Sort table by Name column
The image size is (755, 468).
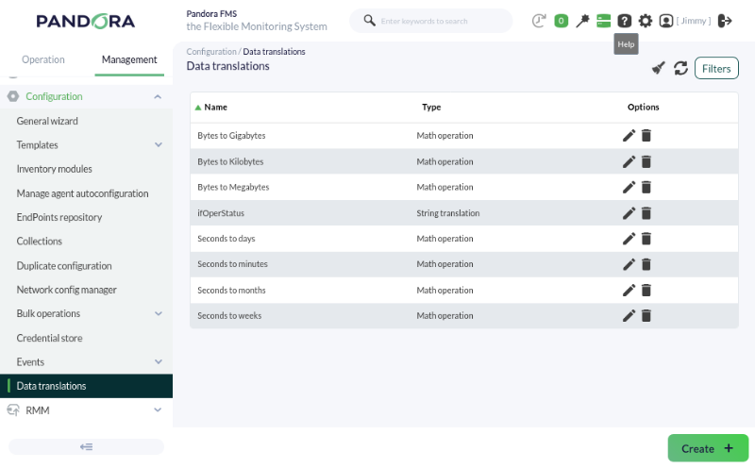[x=215, y=108]
